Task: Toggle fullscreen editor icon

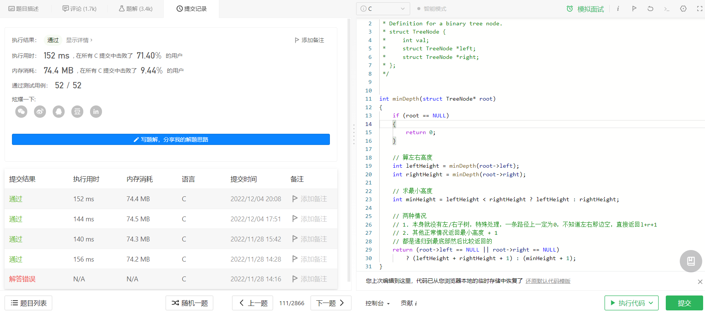Action: 699,9
